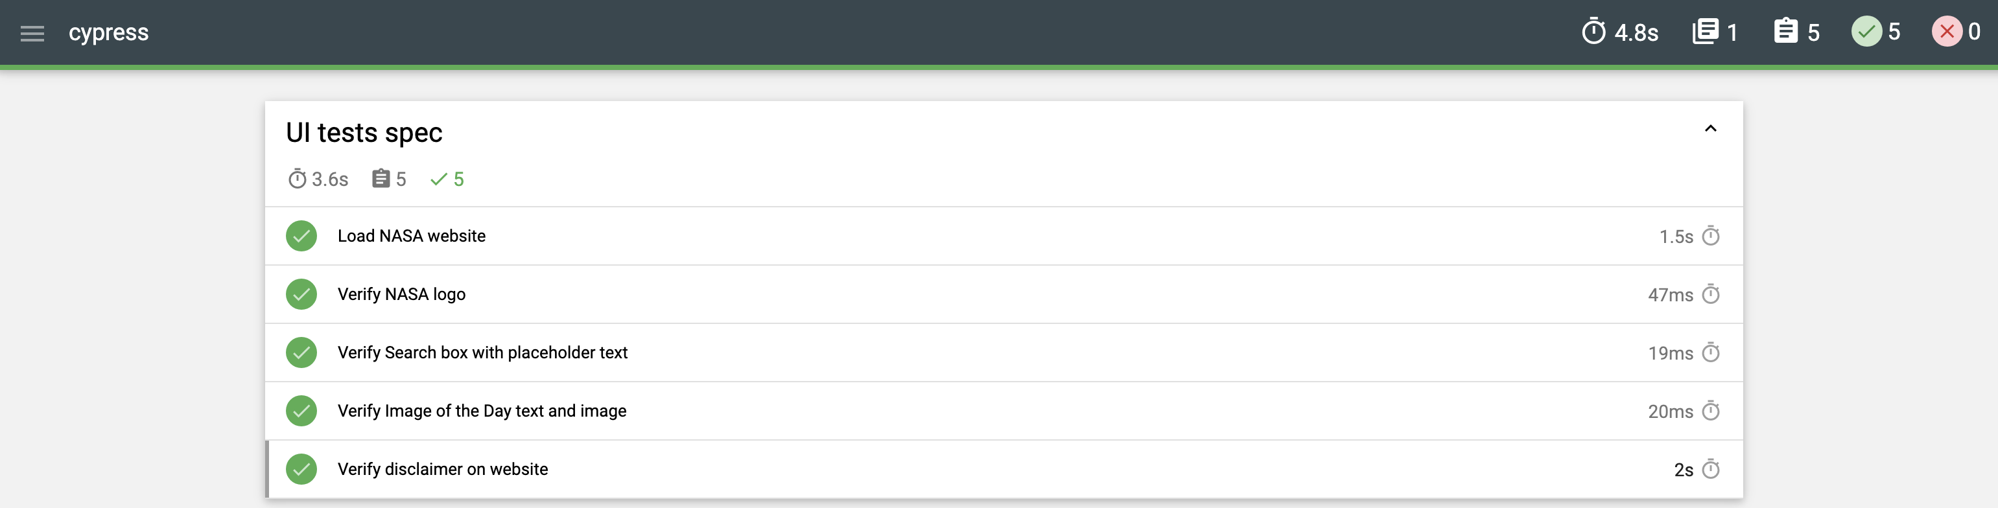Click the total duration stopwatch icon in header

[x=1593, y=32]
